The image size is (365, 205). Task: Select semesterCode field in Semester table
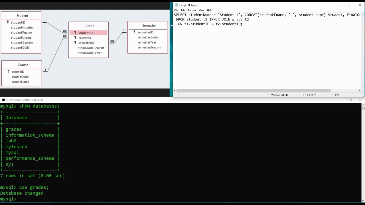click(147, 37)
